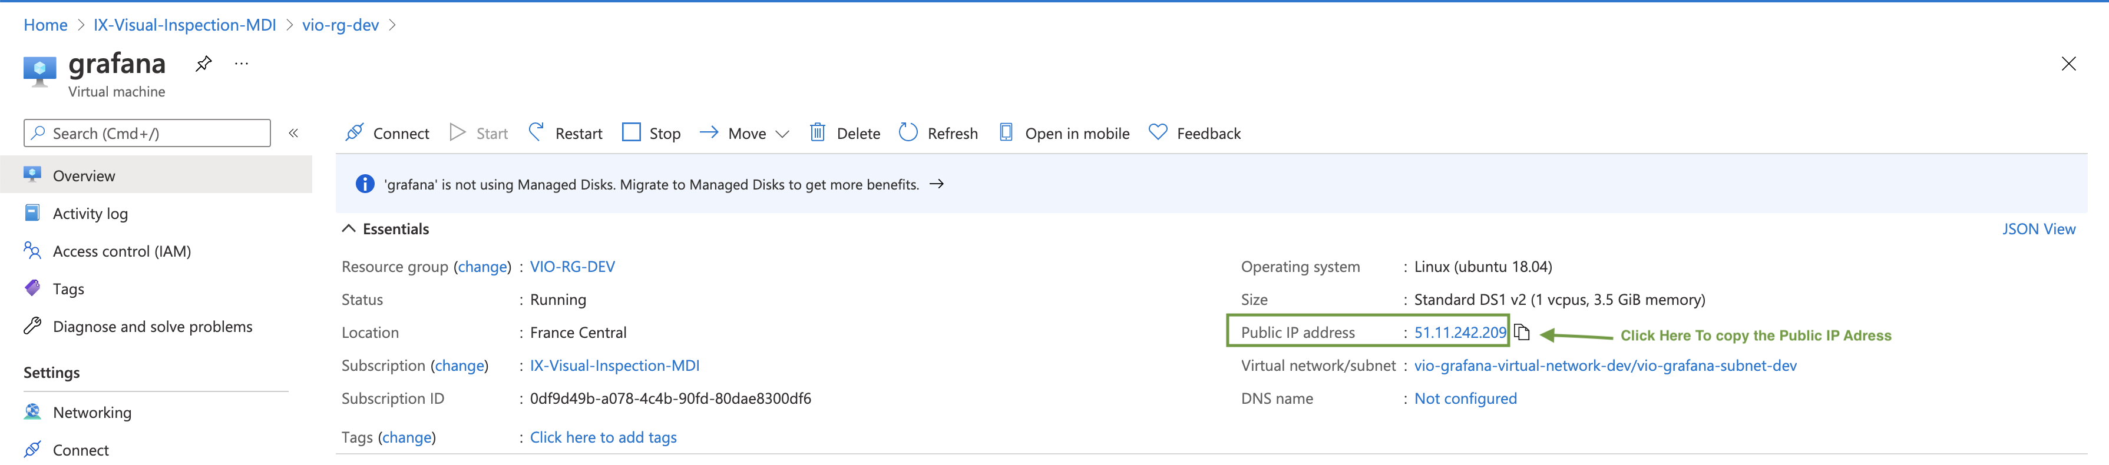Click the Restart icon in the toolbar
Viewport: 2109px width, 465px height.
click(x=536, y=132)
